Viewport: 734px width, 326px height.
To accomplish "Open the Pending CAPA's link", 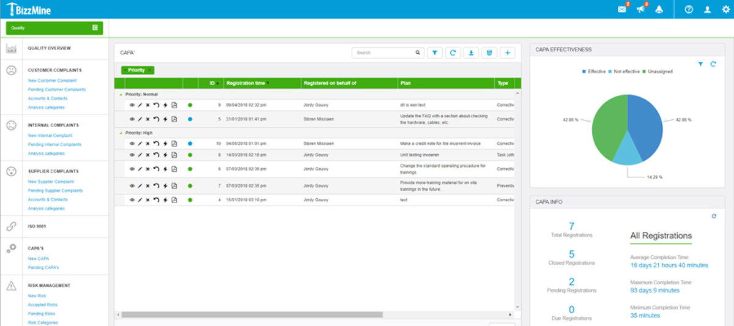I will click(x=43, y=268).
